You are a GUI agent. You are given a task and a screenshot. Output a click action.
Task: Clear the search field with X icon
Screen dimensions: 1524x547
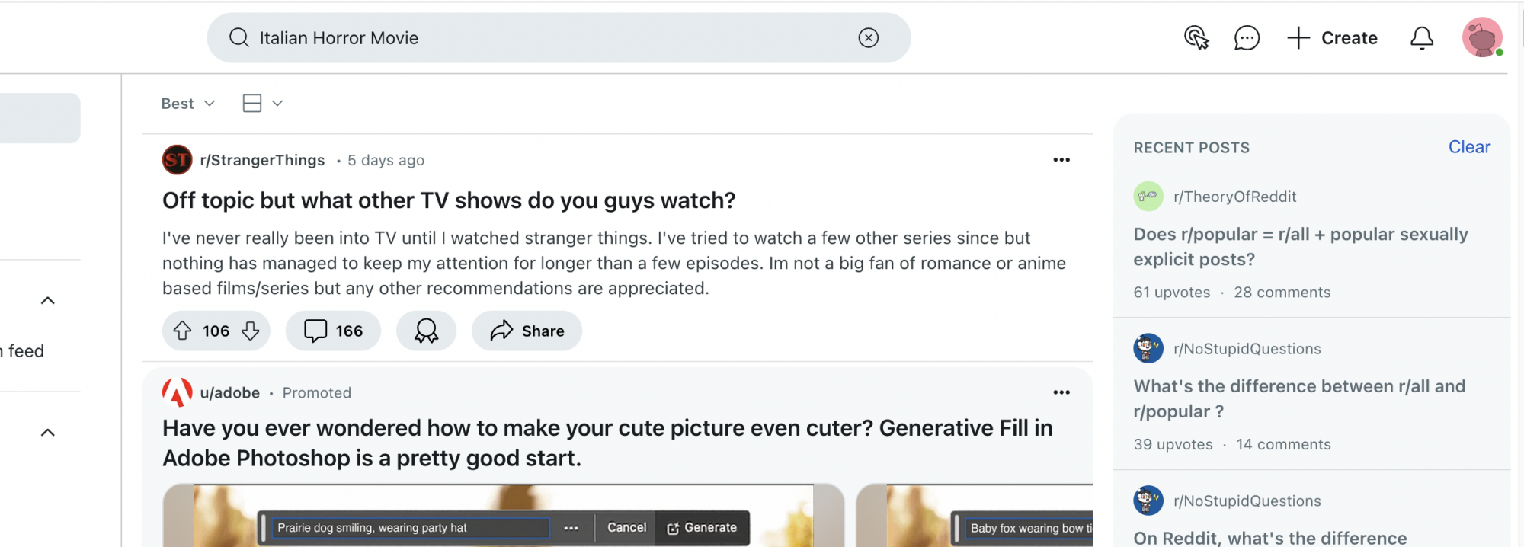(x=868, y=37)
